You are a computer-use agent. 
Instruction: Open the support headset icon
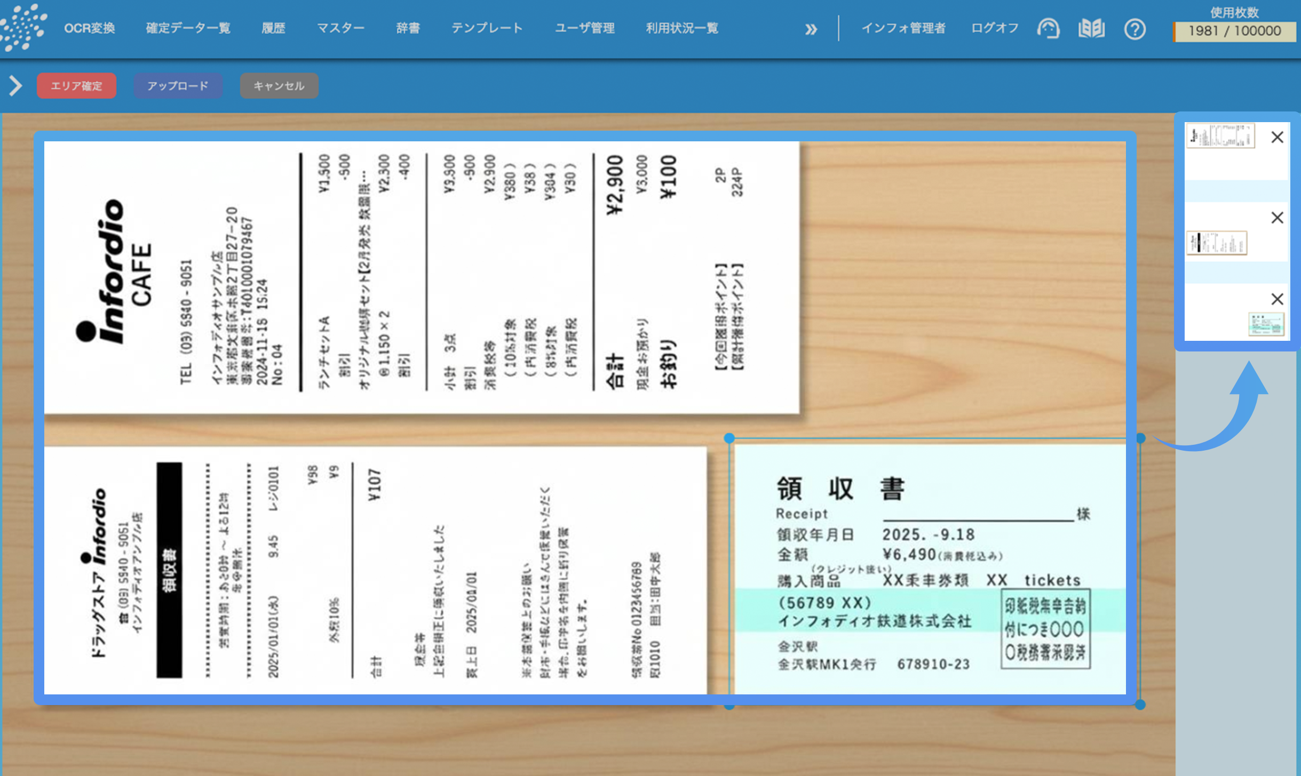[x=1048, y=29]
